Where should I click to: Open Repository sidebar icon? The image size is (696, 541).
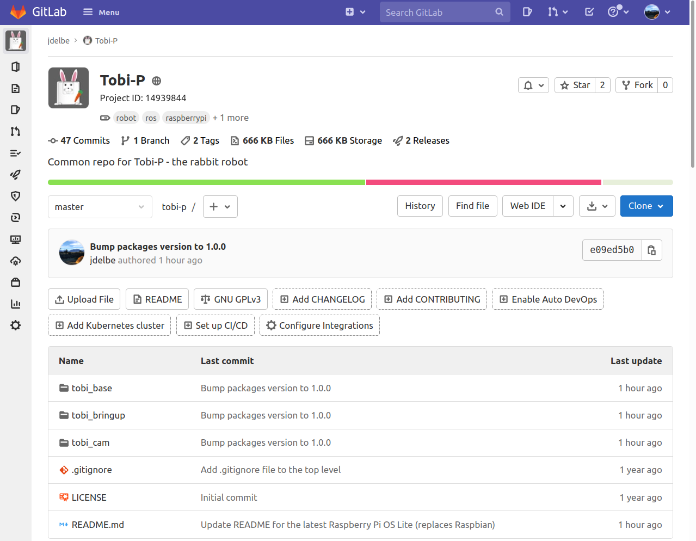[x=16, y=88]
